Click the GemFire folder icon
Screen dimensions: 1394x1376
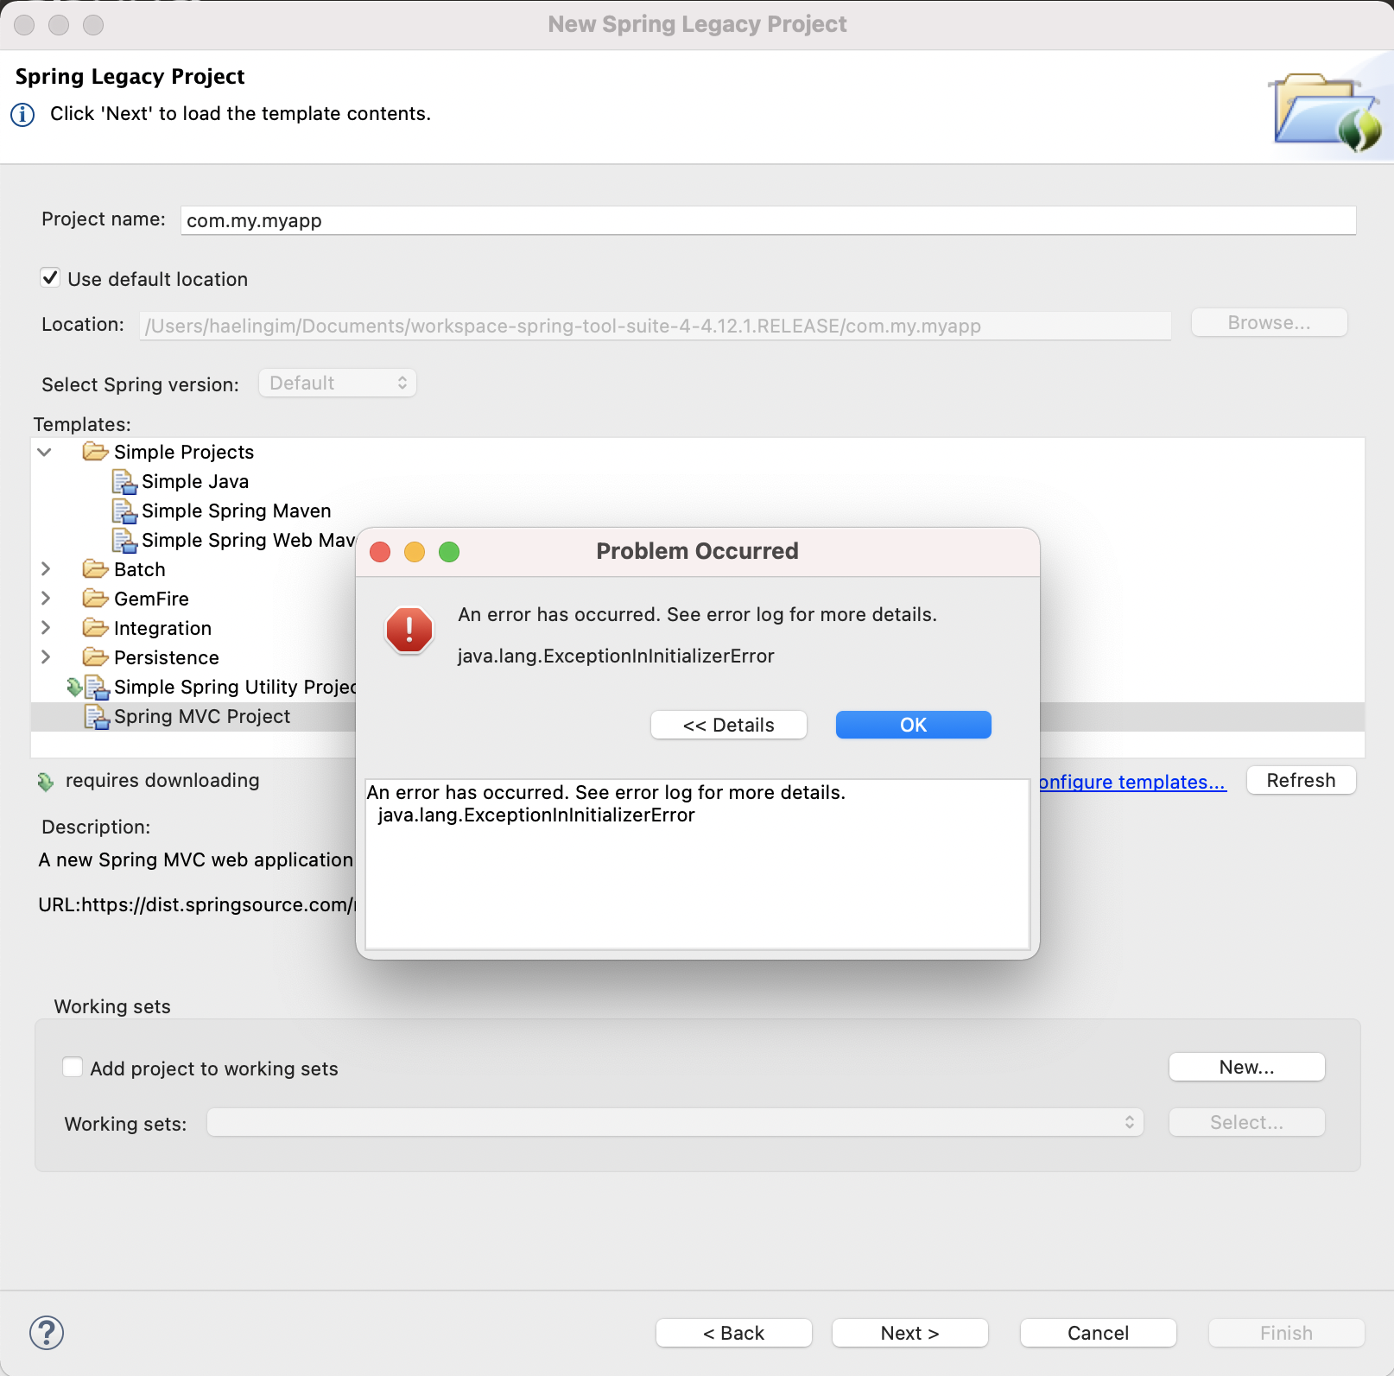pyautogui.click(x=95, y=599)
